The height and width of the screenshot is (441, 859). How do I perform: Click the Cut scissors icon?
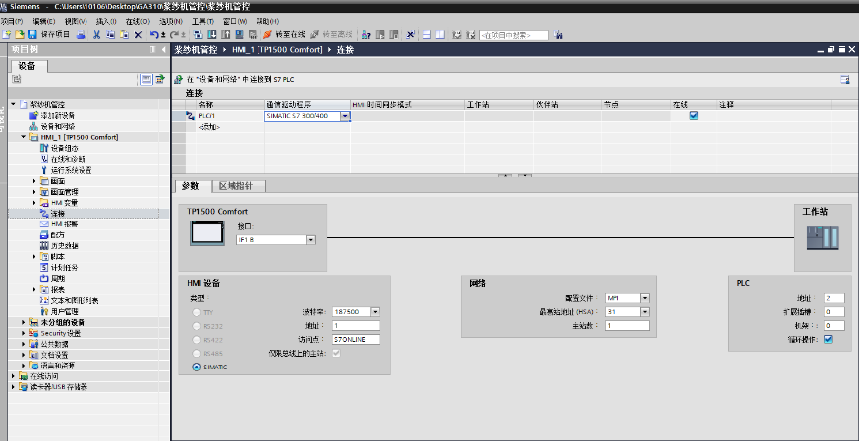(x=96, y=34)
